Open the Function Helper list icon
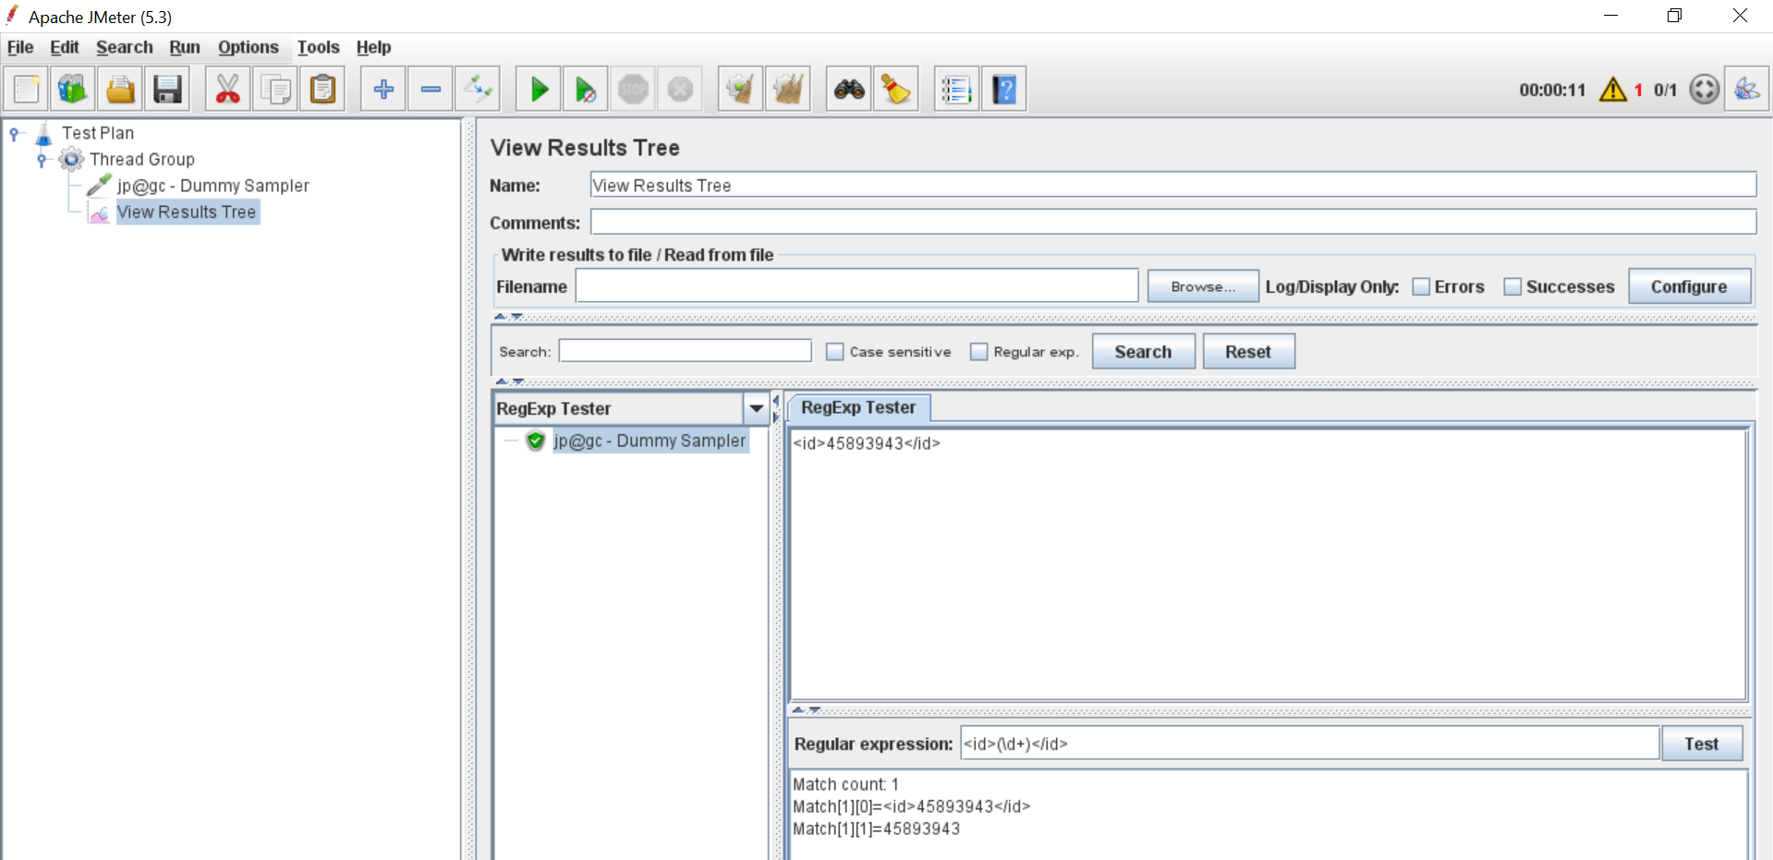1773x860 pixels. (956, 90)
